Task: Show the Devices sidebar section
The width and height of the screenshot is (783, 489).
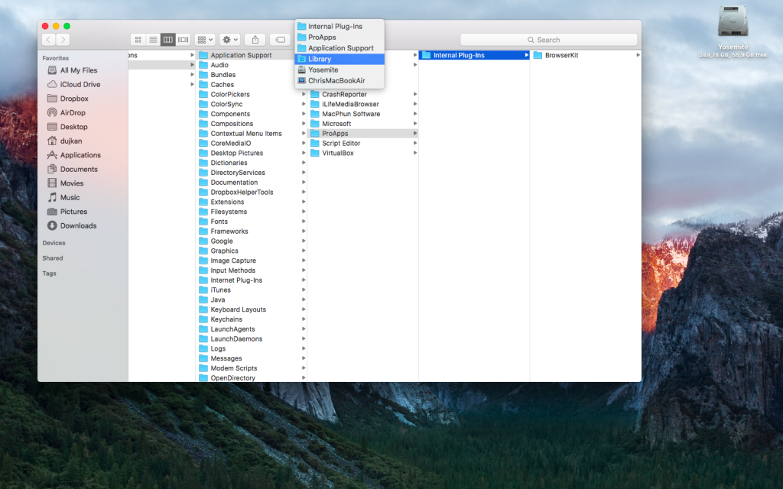Action: [x=53, y=243]
